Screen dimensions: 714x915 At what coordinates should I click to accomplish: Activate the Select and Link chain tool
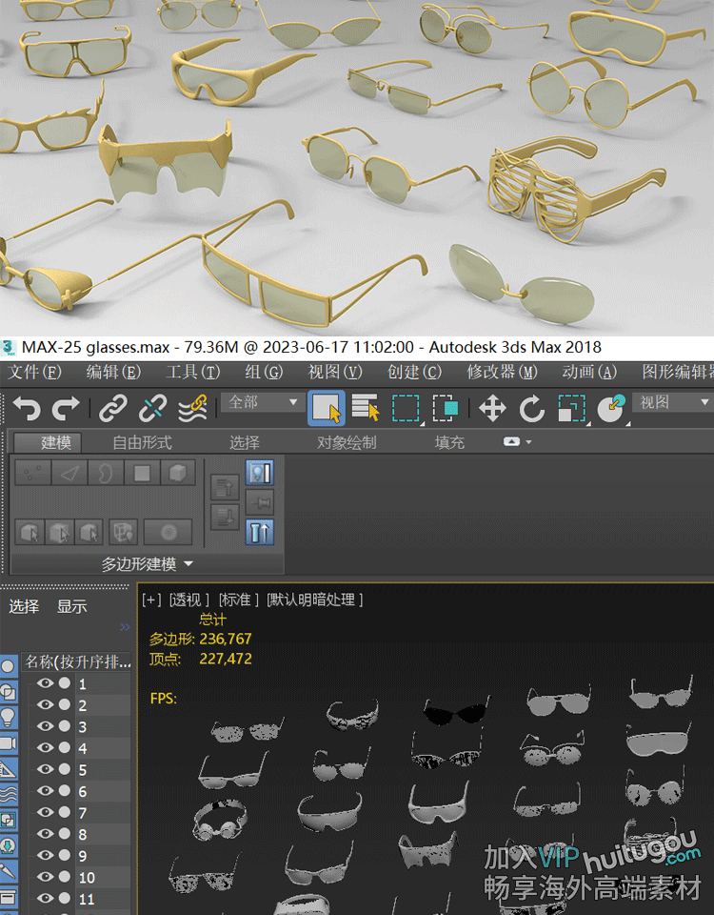point(113,409)
